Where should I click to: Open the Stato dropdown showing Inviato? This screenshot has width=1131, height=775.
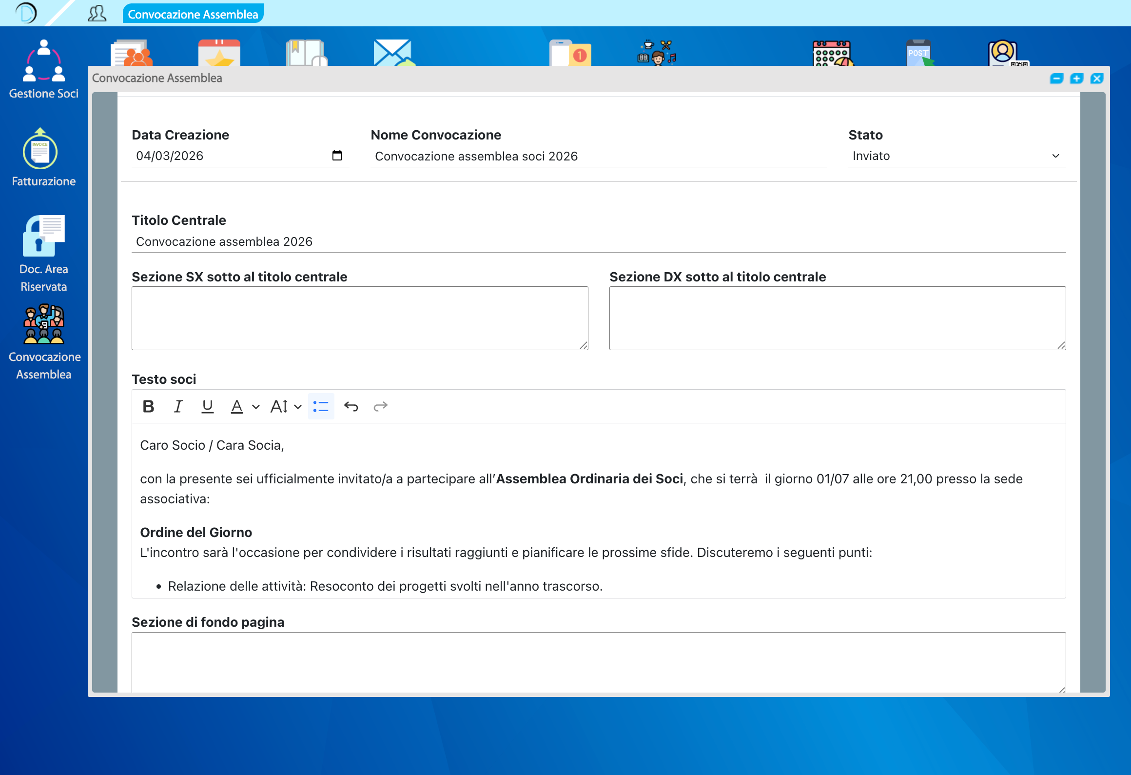[x=957, y=156]
